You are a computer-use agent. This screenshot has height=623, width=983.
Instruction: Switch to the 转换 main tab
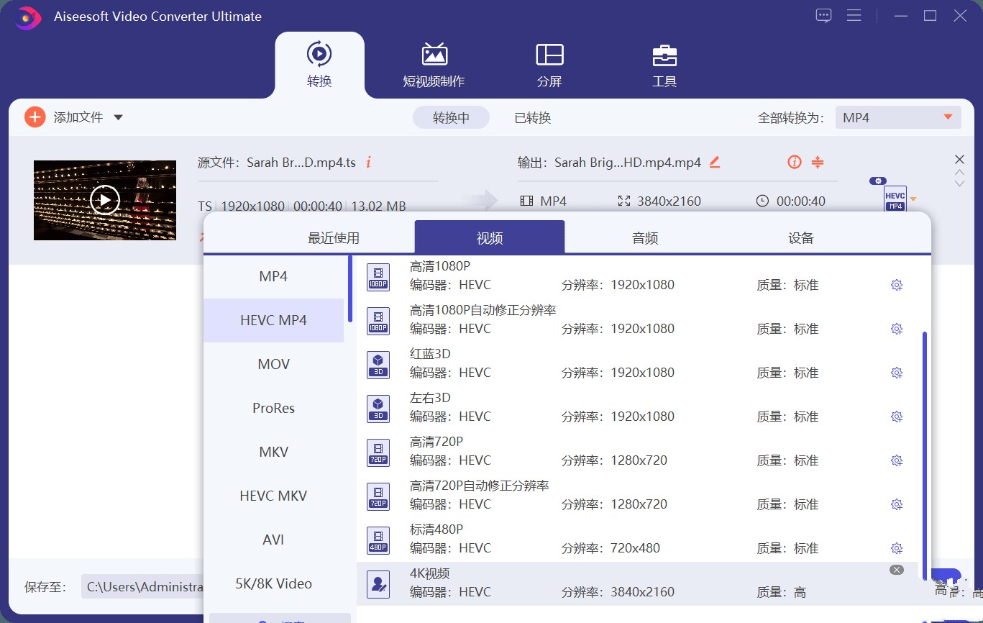[x=319, y=65]
